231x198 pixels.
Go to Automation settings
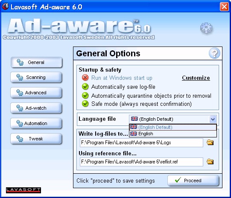tap(36, 123)
